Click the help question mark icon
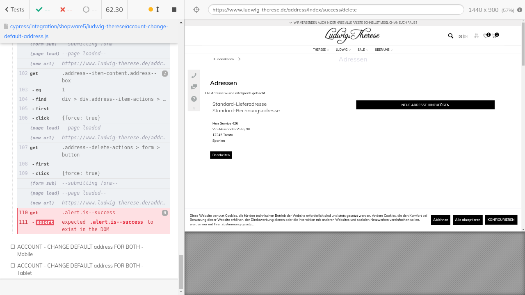Image resolution: width=525 pixels, height=295 pixels. (194, 99)
